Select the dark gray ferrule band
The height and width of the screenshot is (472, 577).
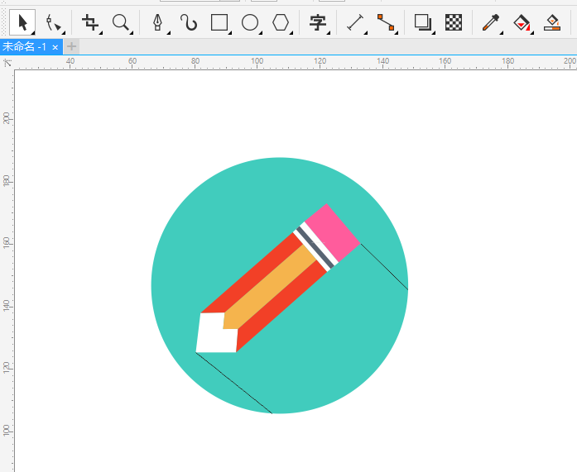click(315, 247)
